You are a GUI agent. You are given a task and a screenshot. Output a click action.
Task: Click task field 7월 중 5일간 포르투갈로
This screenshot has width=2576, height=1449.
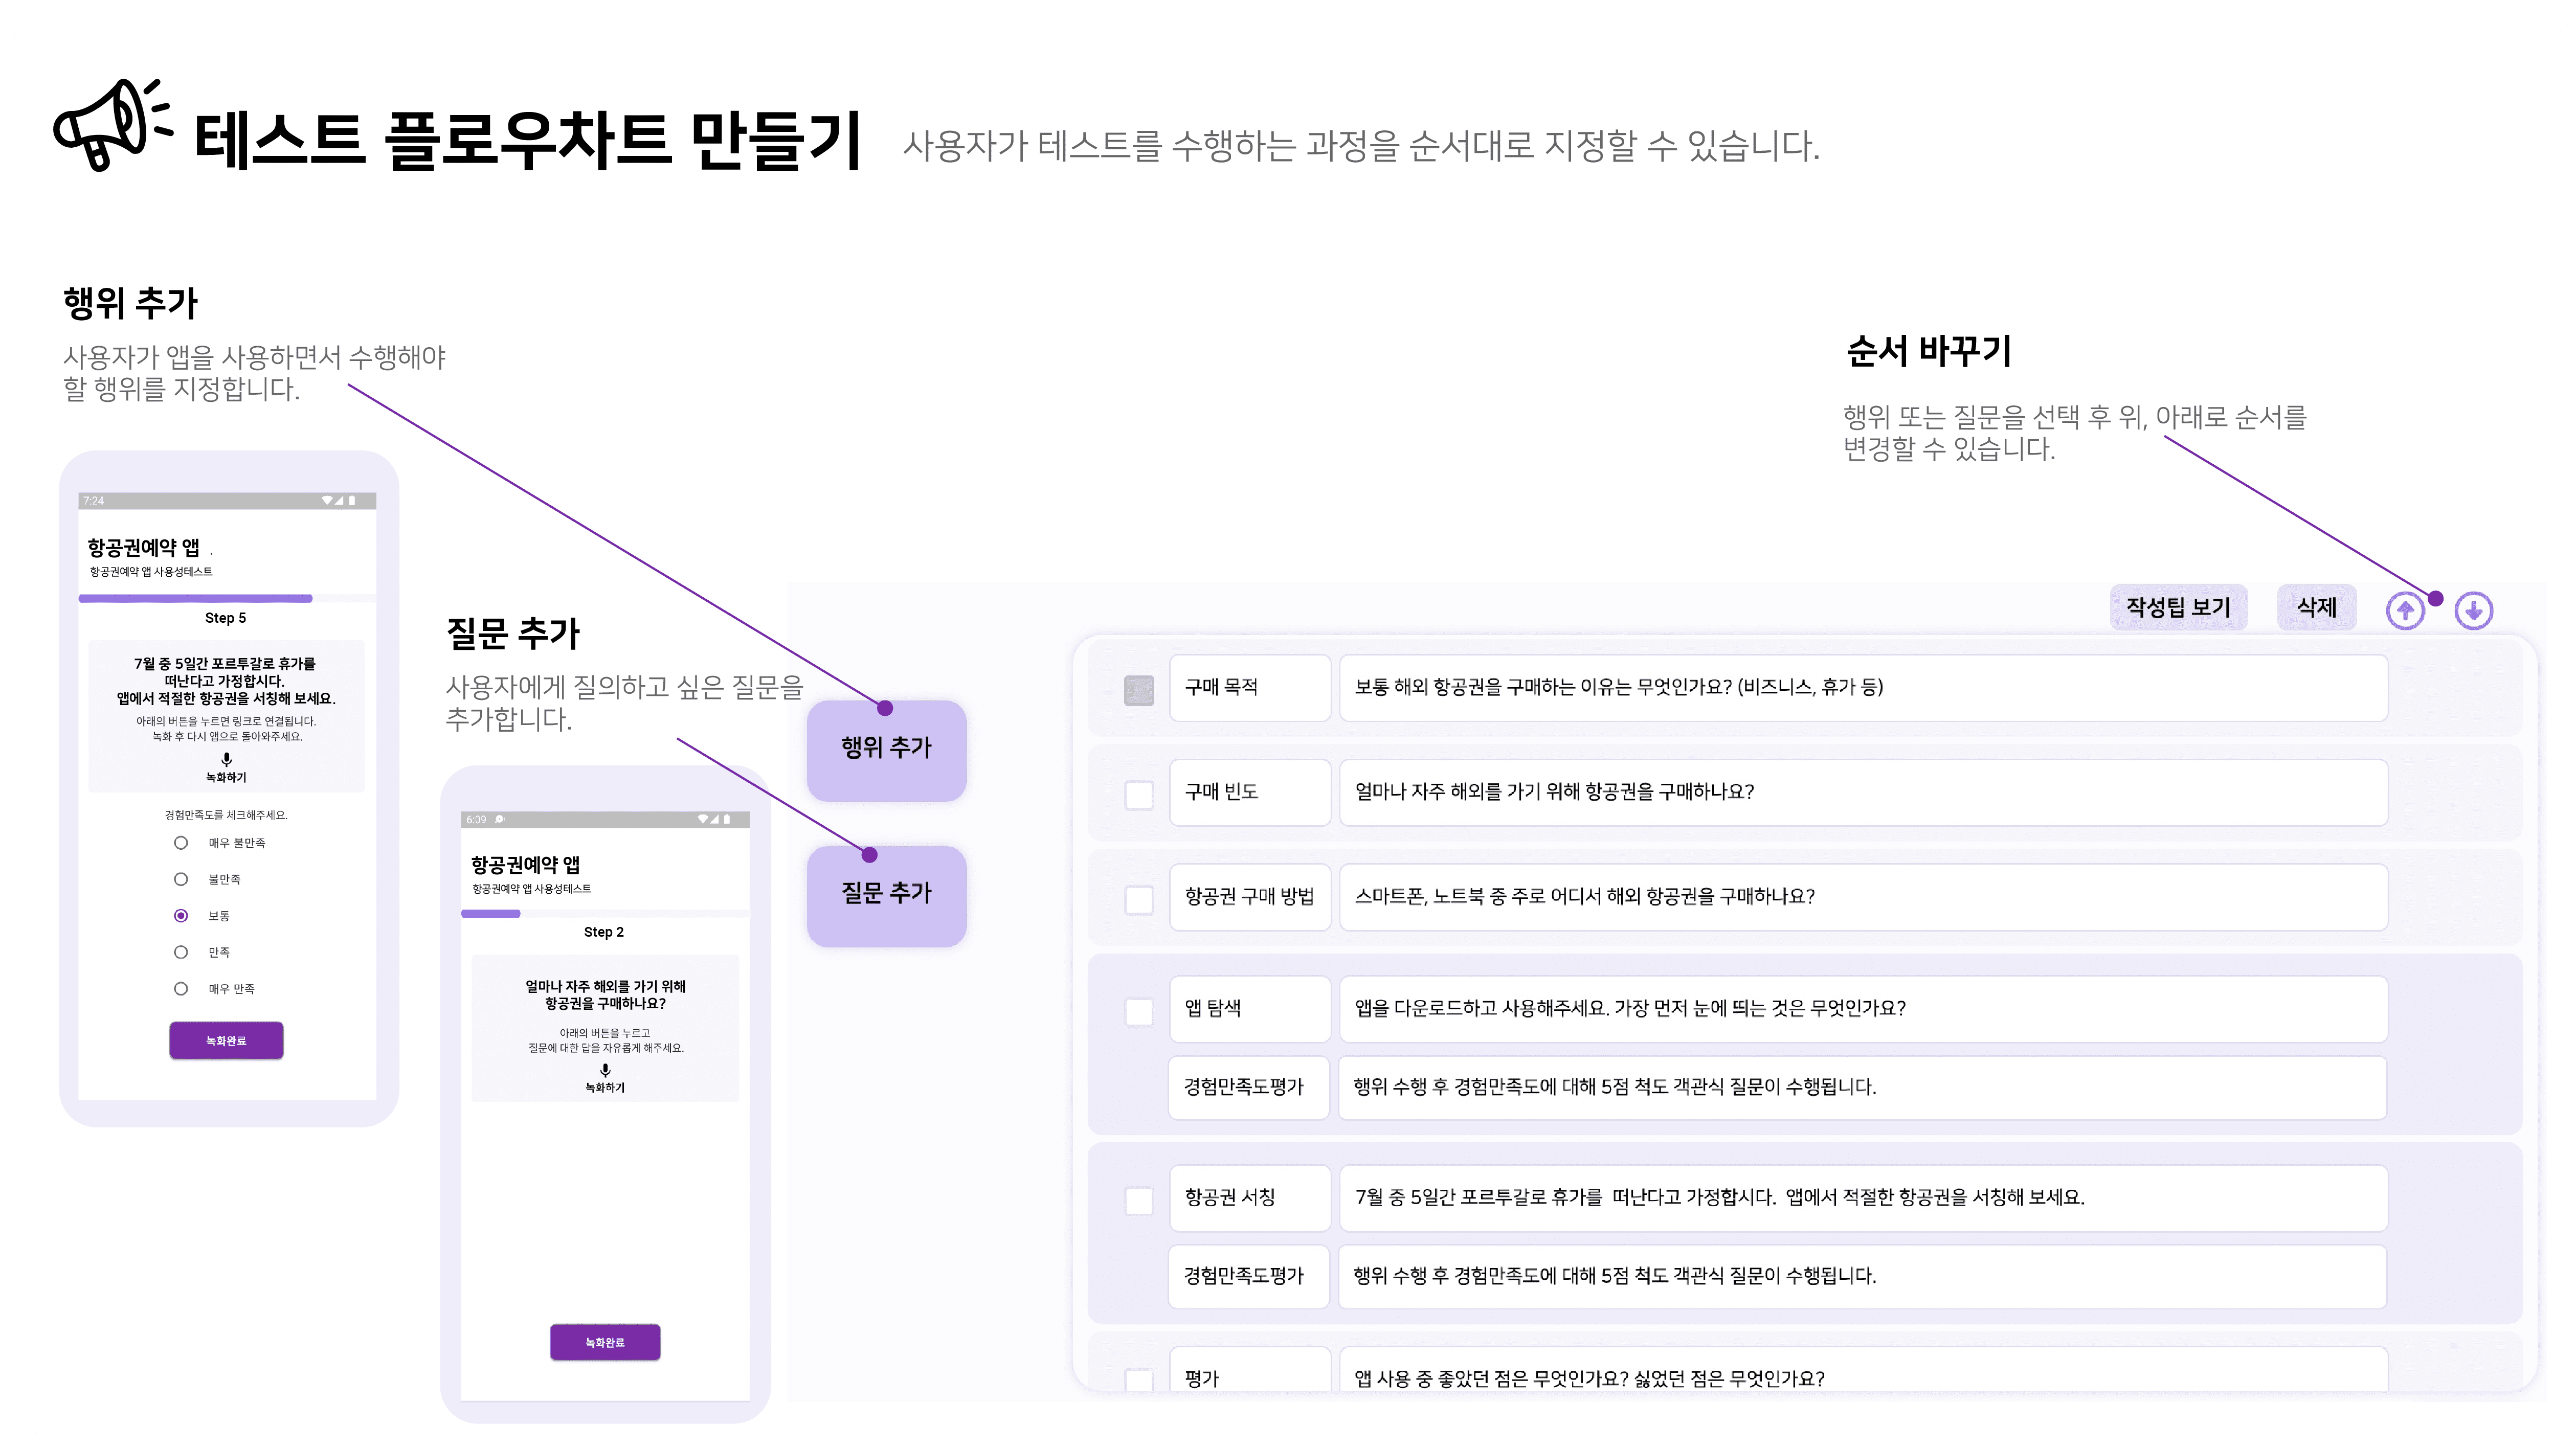click(x=1864, y=1198)
